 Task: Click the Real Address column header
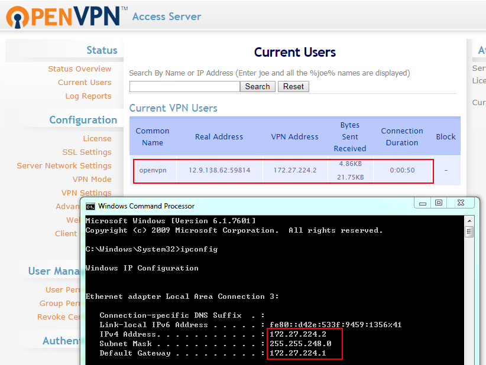219,136
